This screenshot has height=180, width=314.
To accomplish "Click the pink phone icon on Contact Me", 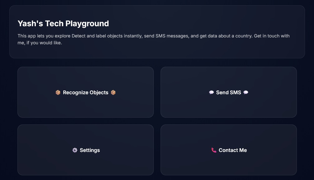I will click(x=214, y=150).
